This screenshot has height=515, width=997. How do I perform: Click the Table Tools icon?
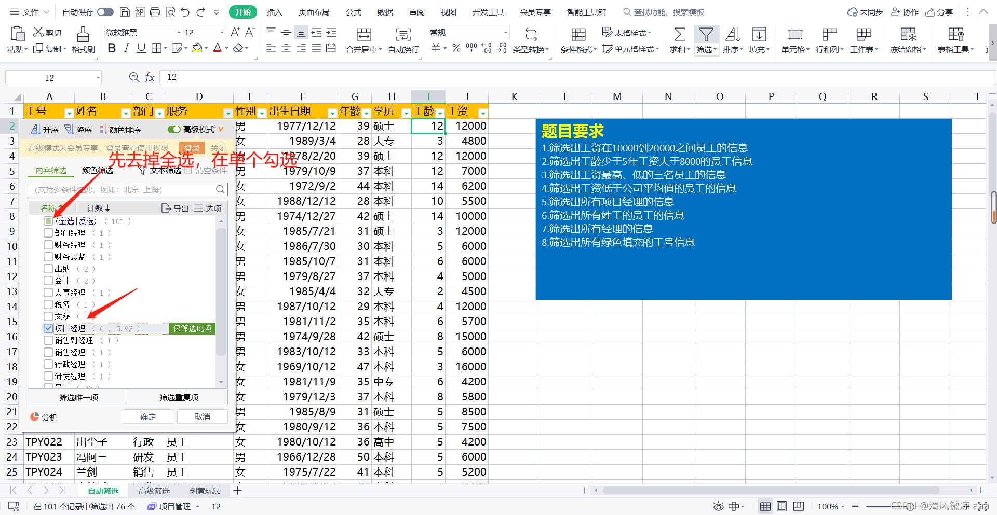tap(955, 35)
